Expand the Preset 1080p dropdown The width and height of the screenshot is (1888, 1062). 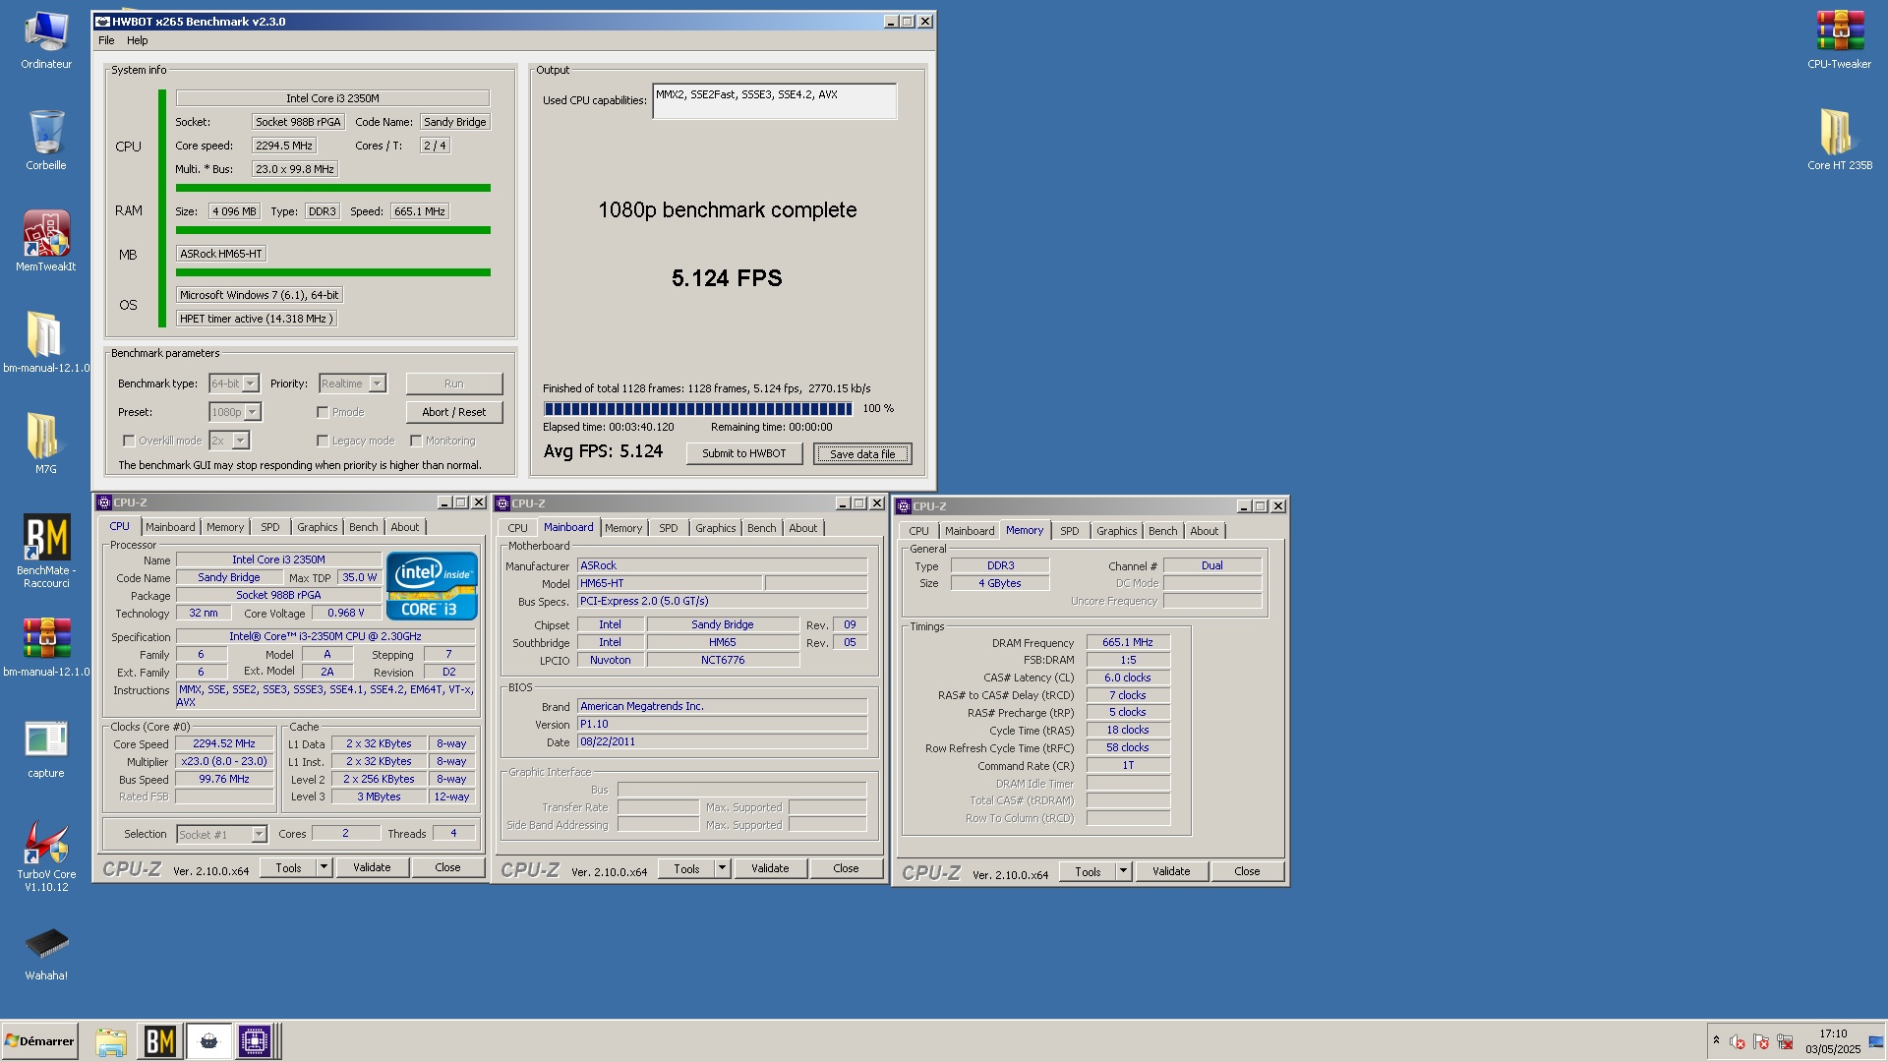[253, 412]
